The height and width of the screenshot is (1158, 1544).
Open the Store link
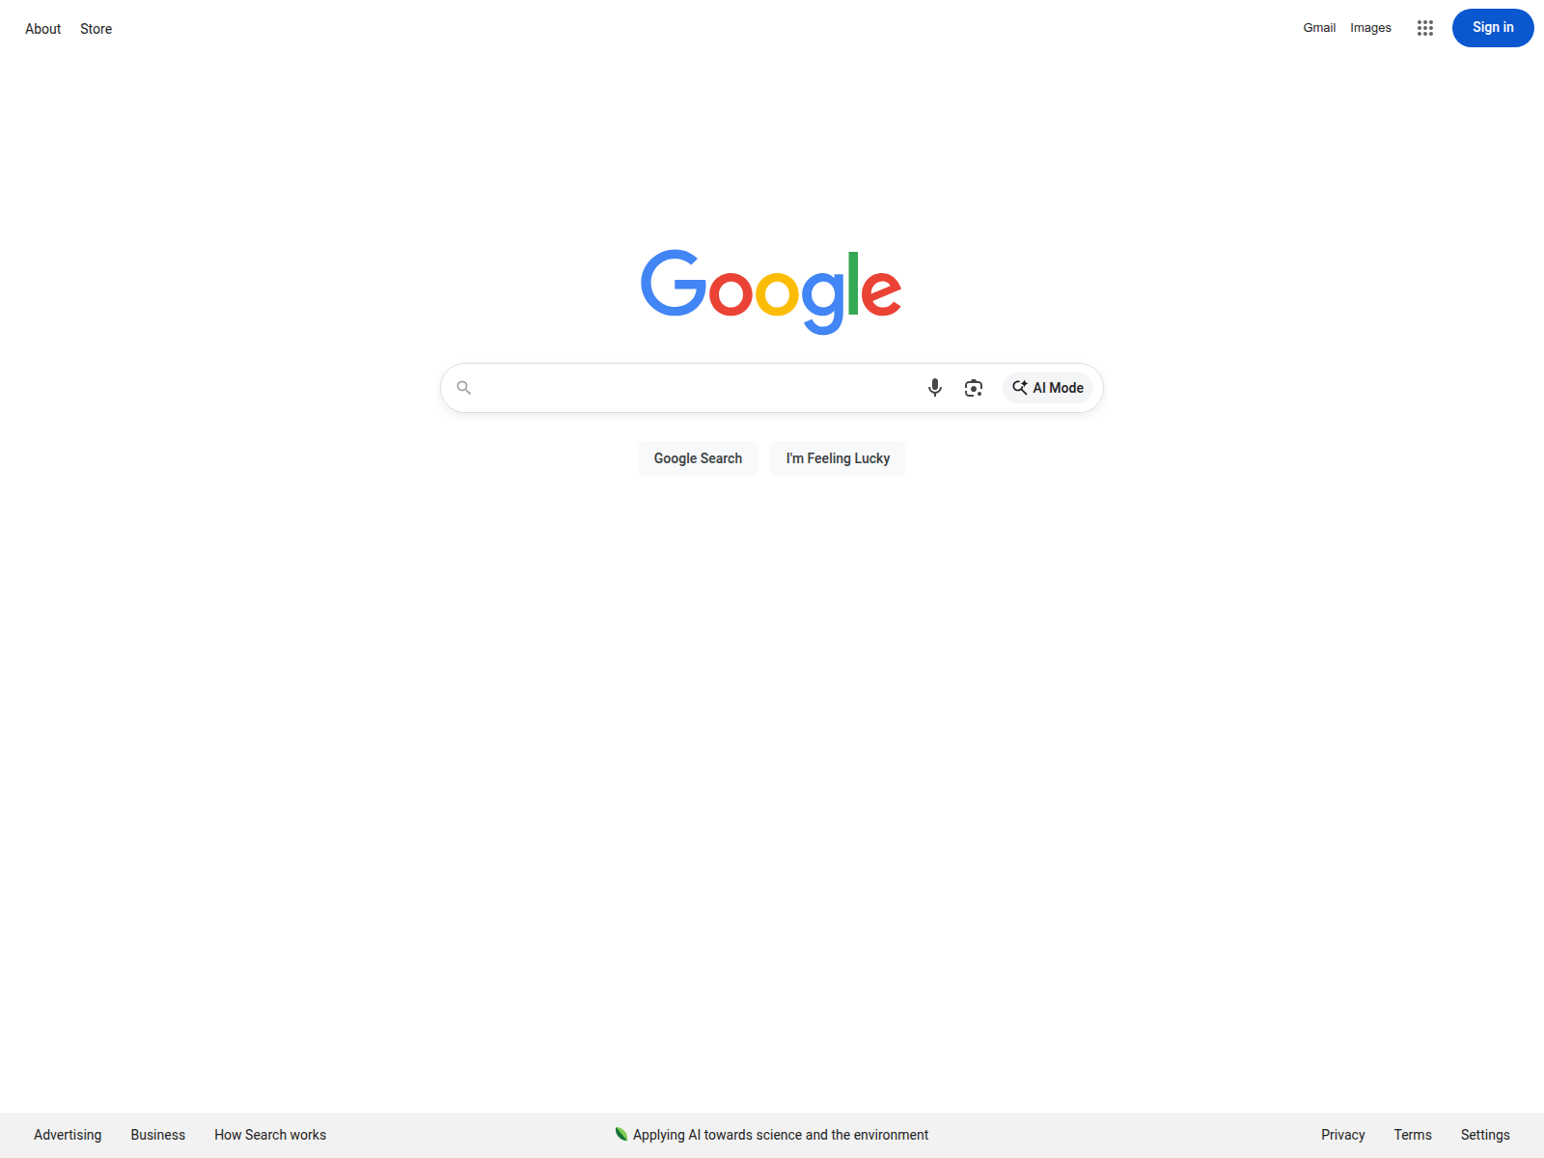click(96, 29)
